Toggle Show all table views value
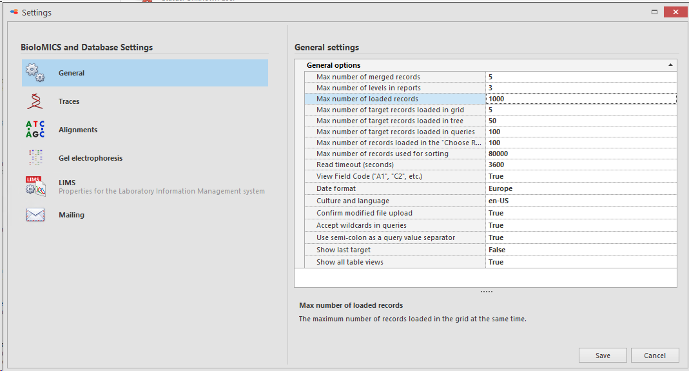The width and height of the screenshot is (689, 371). [x=581, y=263]
